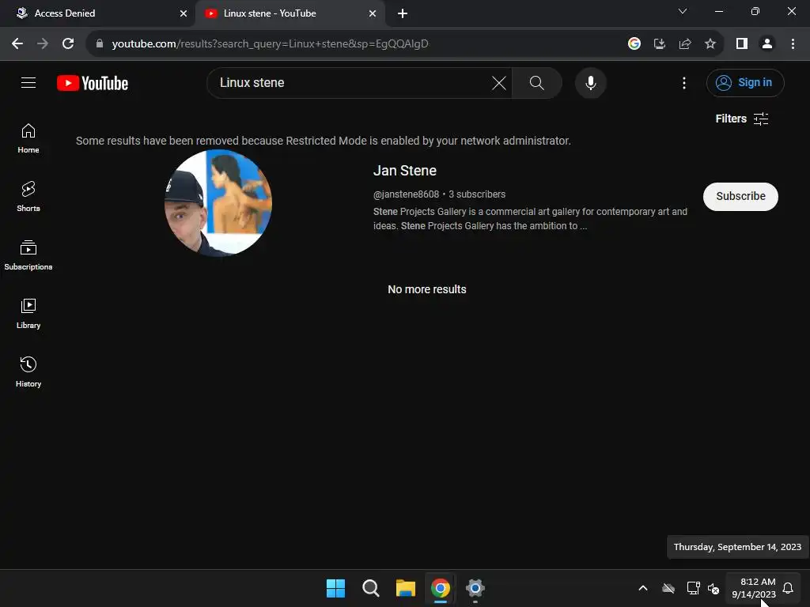The width and height of the screenshot is (810, 607).
Task: Open Windows taskbar search
Action: [370, 588]
